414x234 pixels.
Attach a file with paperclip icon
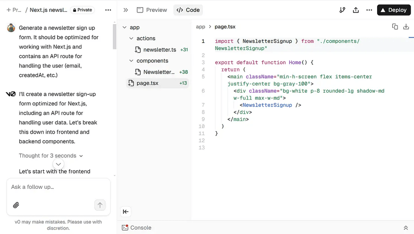16,205
